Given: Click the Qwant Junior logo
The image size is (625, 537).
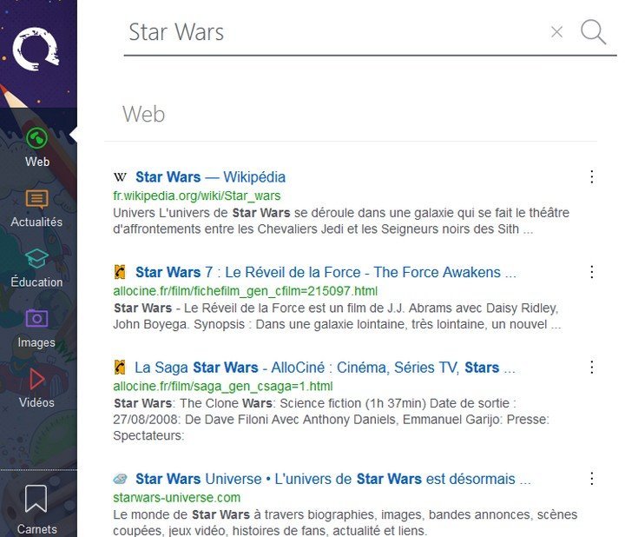Looking at the screenshot, I should (x=36, y=49).
